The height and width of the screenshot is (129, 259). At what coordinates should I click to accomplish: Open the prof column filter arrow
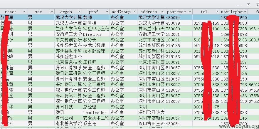point(107,12)
